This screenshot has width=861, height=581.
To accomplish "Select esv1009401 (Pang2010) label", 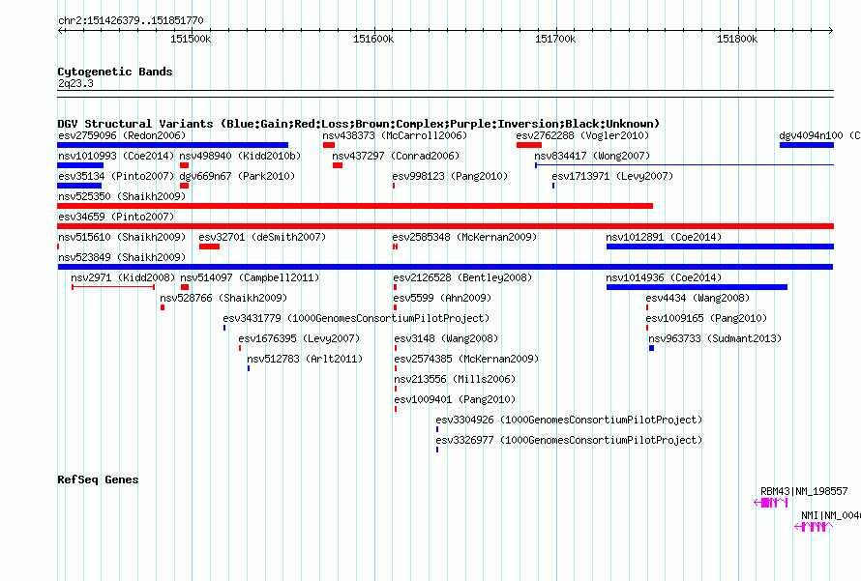I will 455,399.
